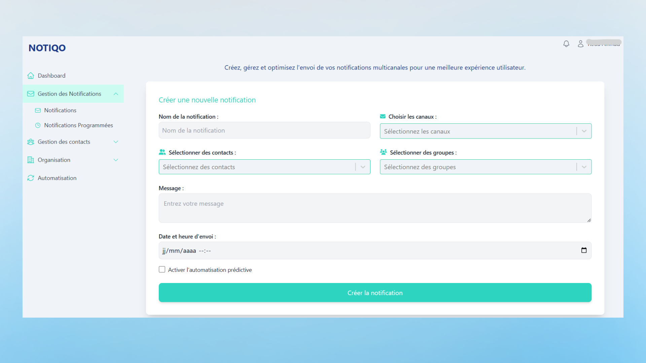Viewport: 646px width, 363px height.
Task: Click the Sélectionnez des groupes combo box
Action: 486,167
